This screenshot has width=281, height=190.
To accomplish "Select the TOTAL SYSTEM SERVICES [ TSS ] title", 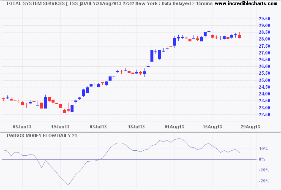I will tap(43, 3).
